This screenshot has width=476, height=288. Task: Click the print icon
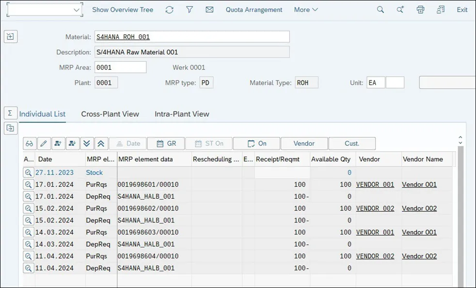pyautogui.click(x=420, y=10)
